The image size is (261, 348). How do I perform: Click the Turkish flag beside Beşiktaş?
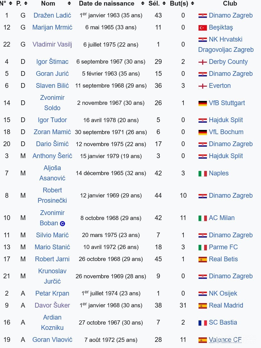point(202,28)
